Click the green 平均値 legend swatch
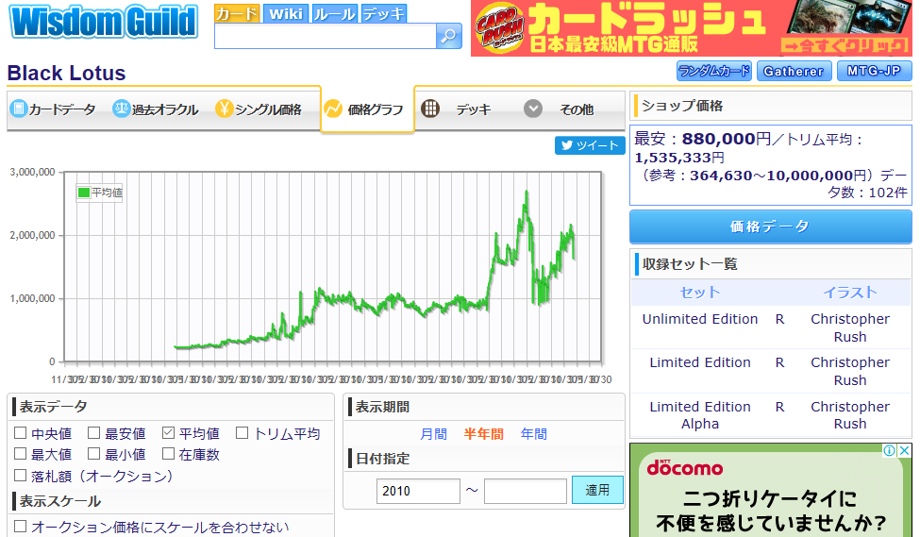920x537 pixels. 84,193
